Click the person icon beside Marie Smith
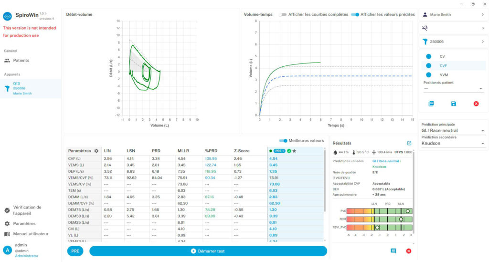 point(425,15)
